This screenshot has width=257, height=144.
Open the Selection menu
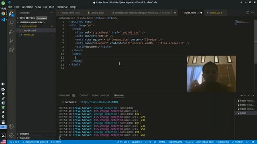coord(27,7)
